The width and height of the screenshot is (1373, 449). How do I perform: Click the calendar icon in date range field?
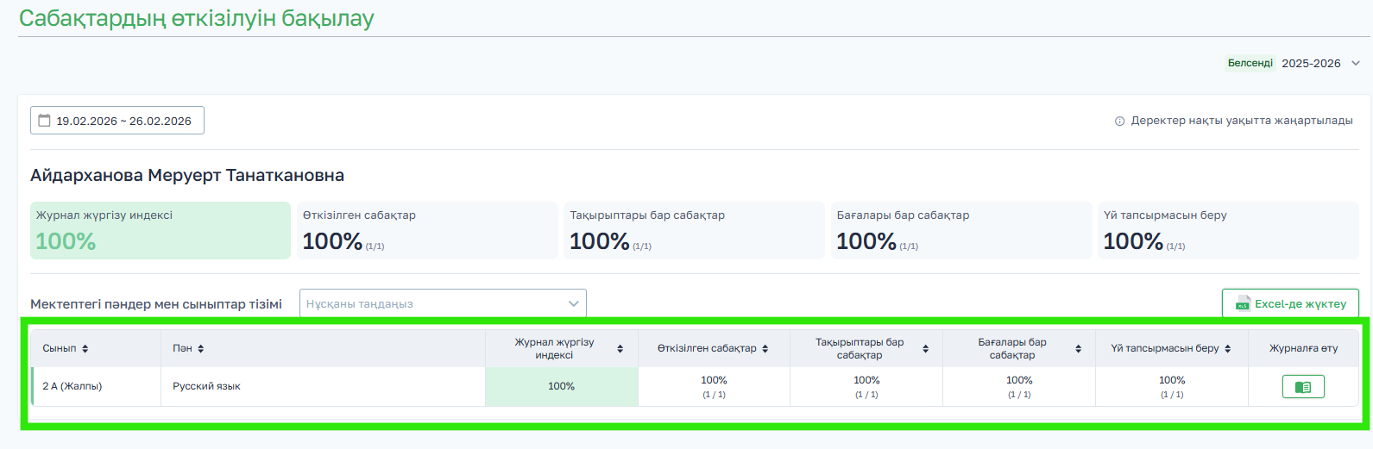[x=45, y=121]
